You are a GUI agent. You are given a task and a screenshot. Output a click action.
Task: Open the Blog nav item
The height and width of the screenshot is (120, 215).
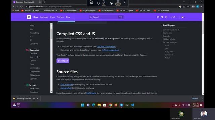point(68,17)
